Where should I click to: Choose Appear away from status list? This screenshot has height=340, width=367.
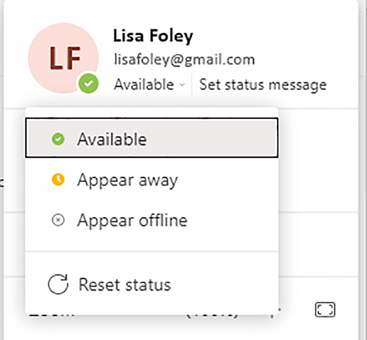point(127,180)
